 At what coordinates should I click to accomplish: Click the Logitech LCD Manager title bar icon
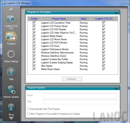coord(4,3)
